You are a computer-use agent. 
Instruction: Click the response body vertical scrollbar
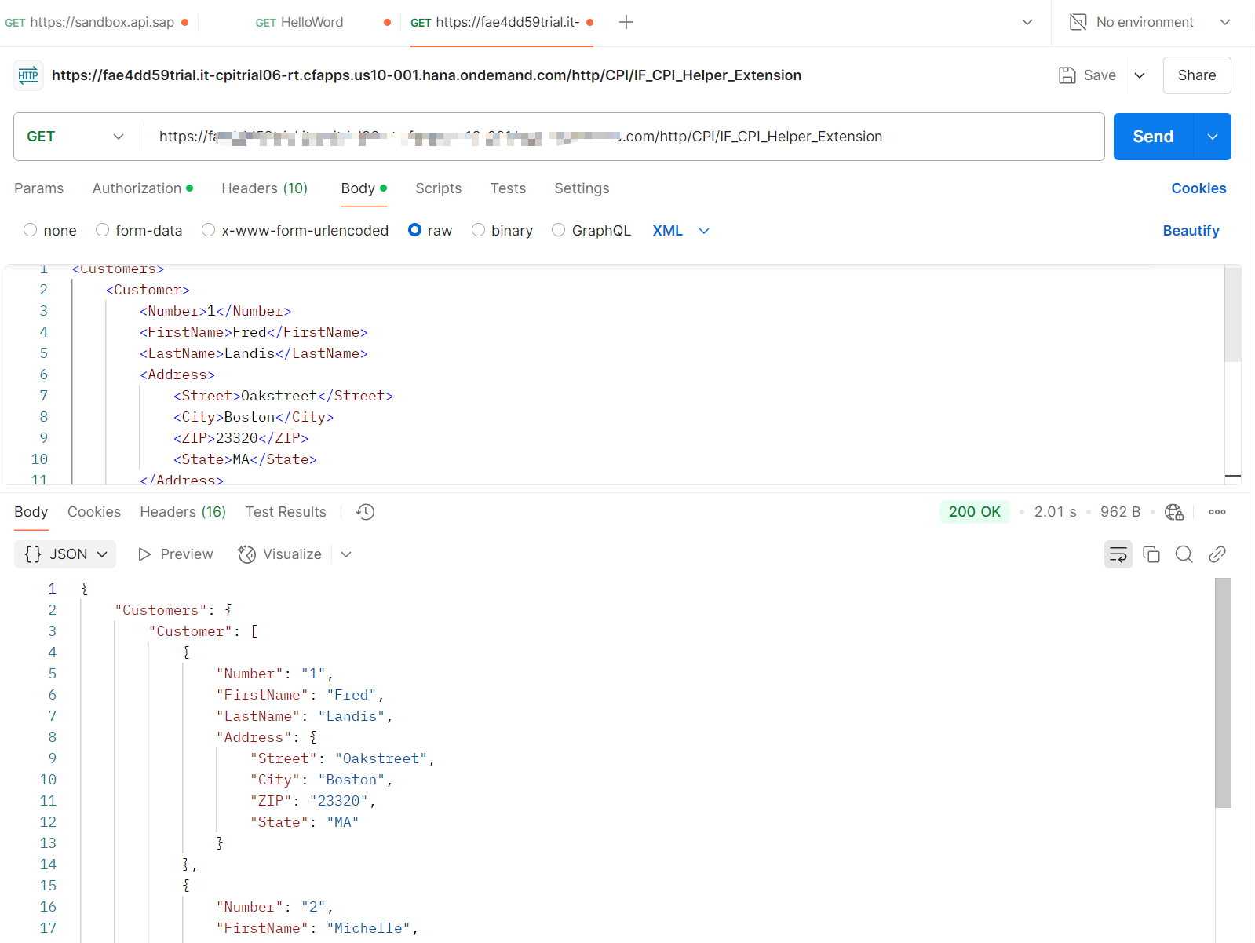[1222, 693]
